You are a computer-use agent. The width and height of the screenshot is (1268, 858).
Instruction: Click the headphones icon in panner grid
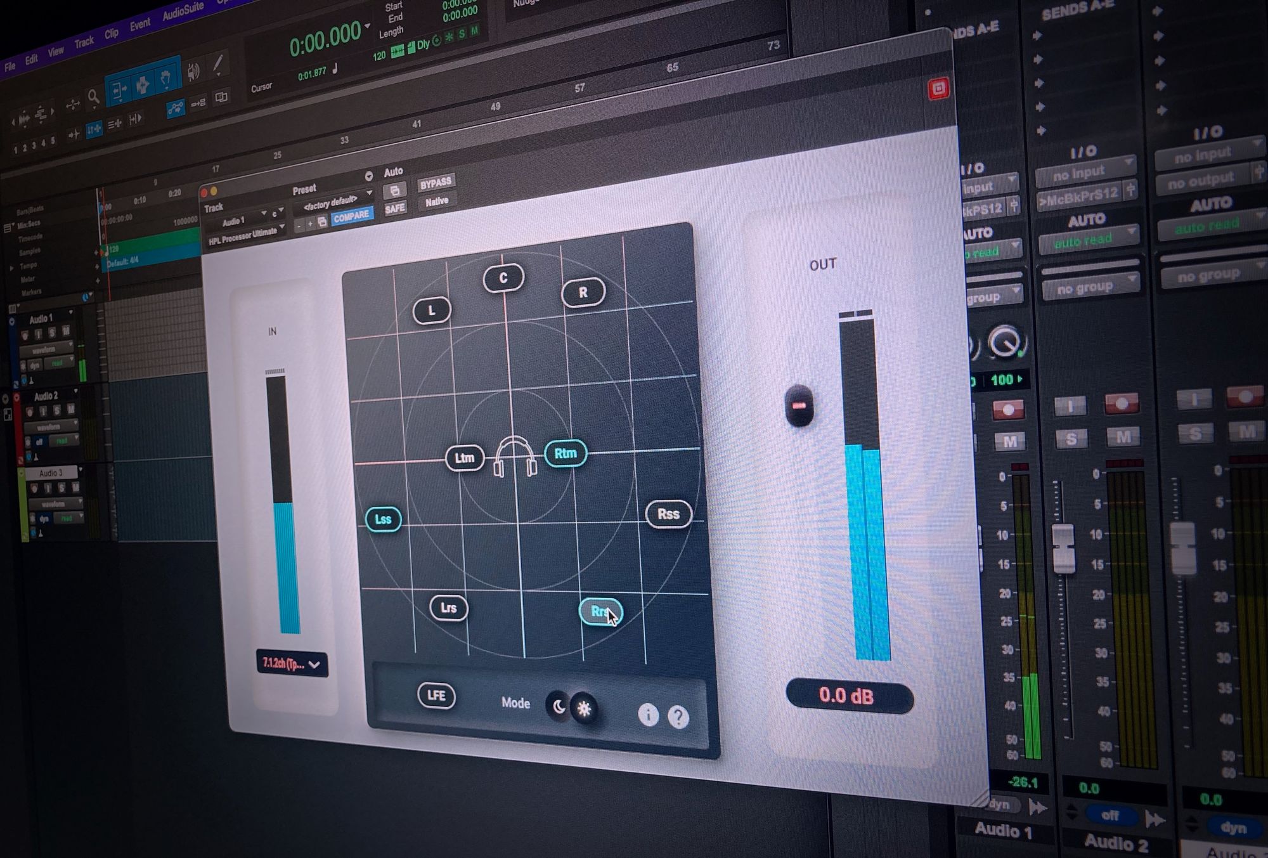[x=515, y=457]
